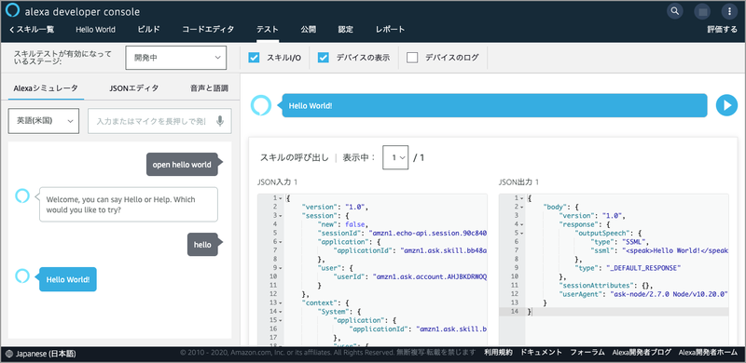Collapse the "session" fold arrow in JSON input
746x363 pixels.
pyautogui.click(x=282, y=215)
